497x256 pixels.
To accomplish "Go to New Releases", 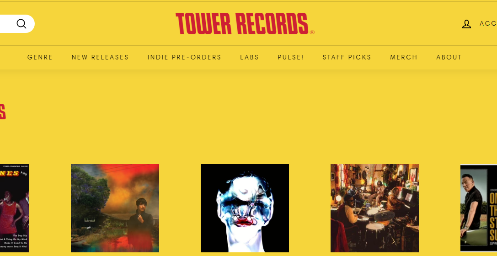I will tap(100, 57).
